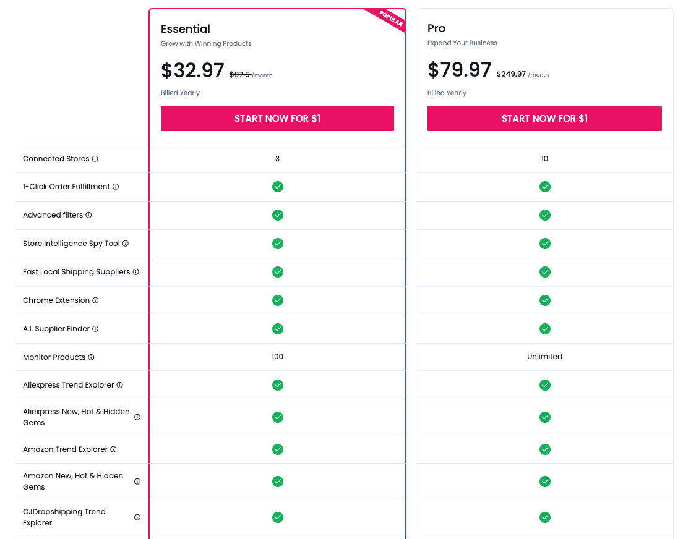Click Amazon Trend Explorer info icon

coord(113,449)
